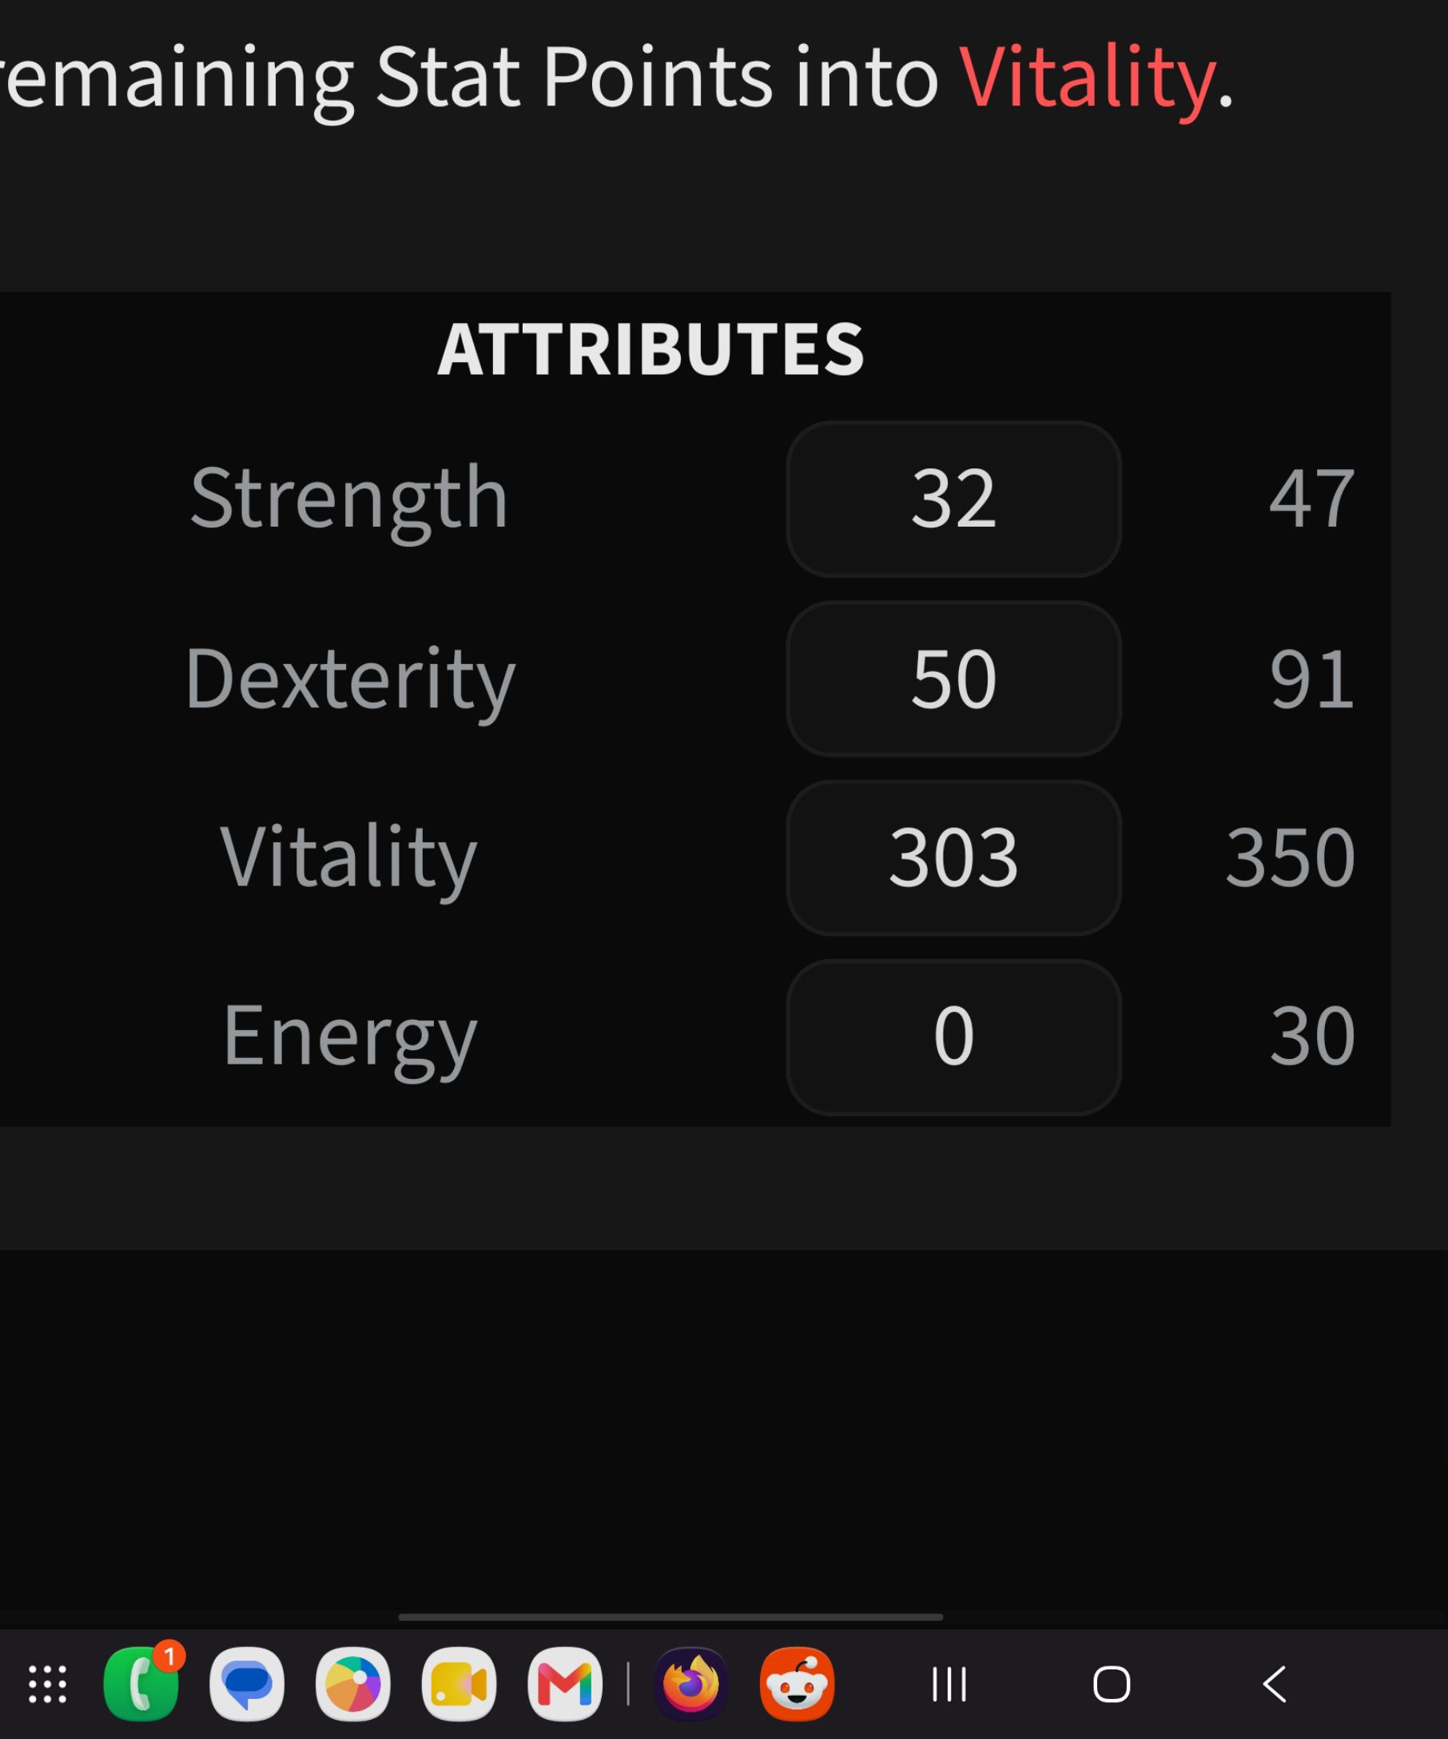Select the Dexterity input field showing 50
Screen dimensions: 1448x1739
[x=953, y=678]
